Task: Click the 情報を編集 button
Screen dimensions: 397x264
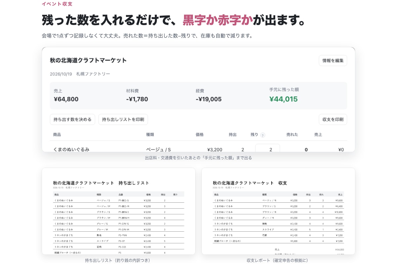Action: 333,60
